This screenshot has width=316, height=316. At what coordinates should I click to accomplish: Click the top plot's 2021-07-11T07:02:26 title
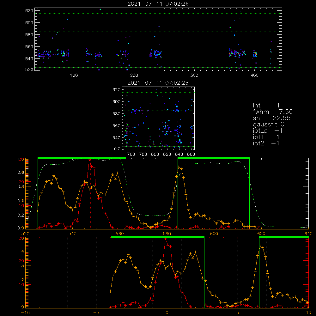click(x=158, y=4)
